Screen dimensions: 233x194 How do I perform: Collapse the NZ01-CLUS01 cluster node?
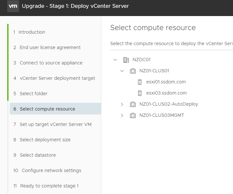122,71
